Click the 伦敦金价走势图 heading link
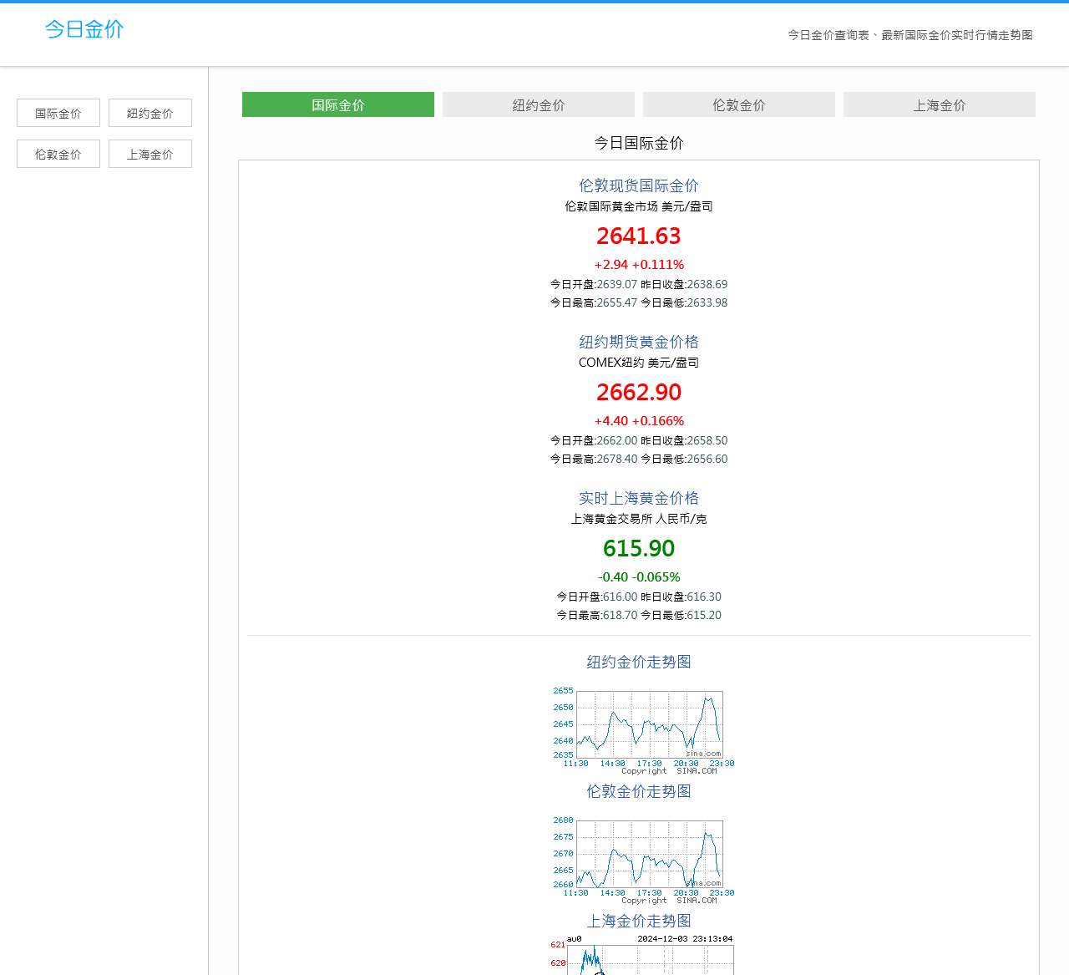Image resolution: width=1069 pixels, height=975 pixels. [x=639, y=791]
